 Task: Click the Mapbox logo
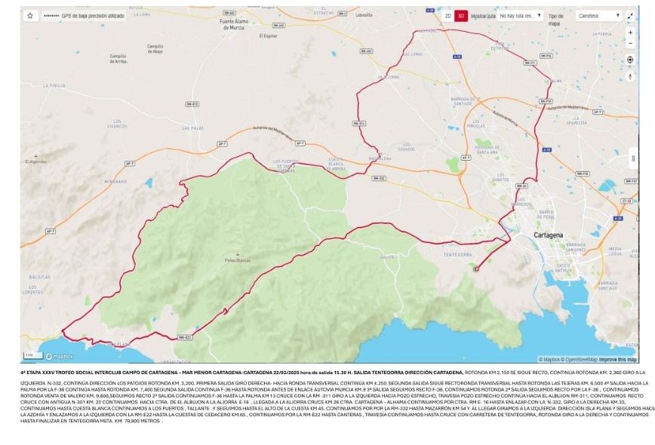[x=60, y=357]
